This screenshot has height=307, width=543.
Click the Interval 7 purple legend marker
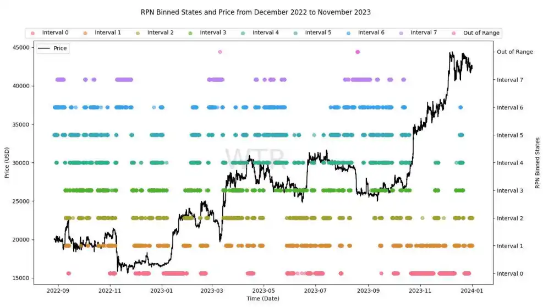click(x=401, y=33)
